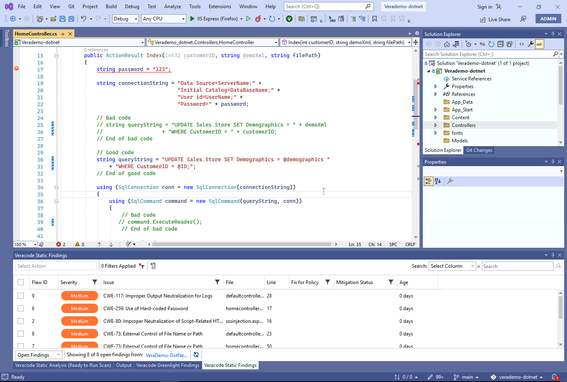Click the error count icon showing 2
567x382 pixels.
point(58,244)
